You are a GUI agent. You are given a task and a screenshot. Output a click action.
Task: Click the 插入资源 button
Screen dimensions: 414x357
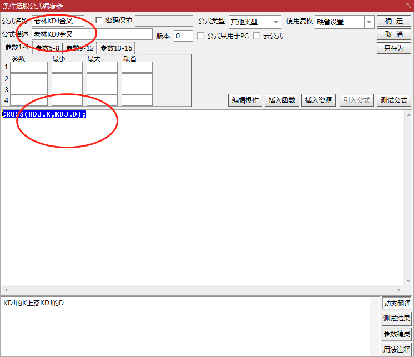pos(319,100)
